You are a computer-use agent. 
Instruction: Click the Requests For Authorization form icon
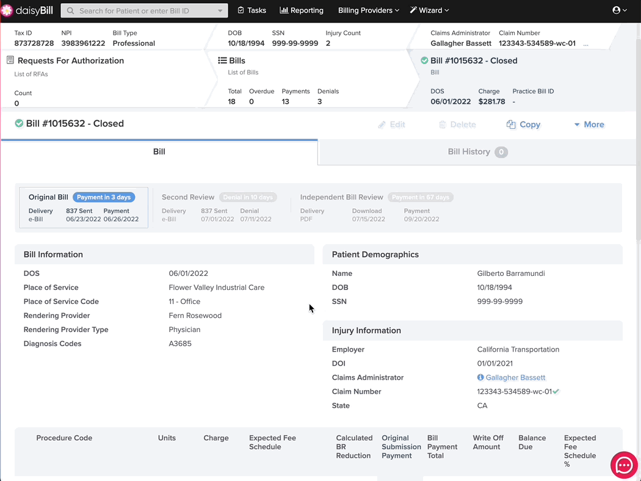click(x=10, y=60)
